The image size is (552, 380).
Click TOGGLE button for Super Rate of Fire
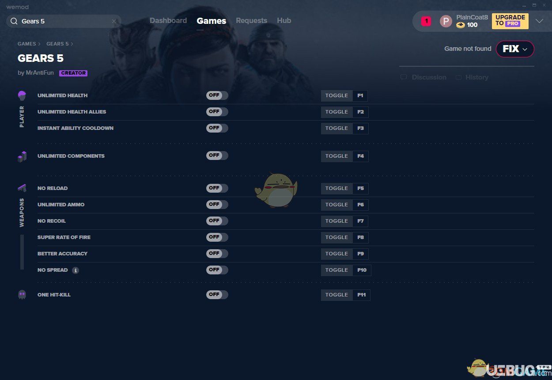pyautogui.click(x=337, y=237)
